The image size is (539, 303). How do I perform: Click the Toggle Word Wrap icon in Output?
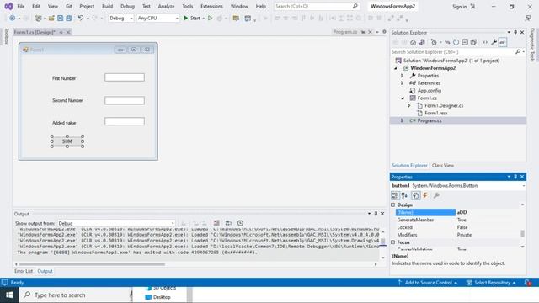(228, 223)
